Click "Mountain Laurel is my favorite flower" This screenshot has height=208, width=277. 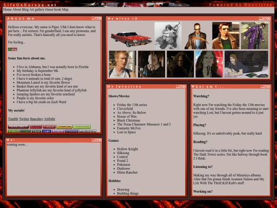[x=43, y=82]
